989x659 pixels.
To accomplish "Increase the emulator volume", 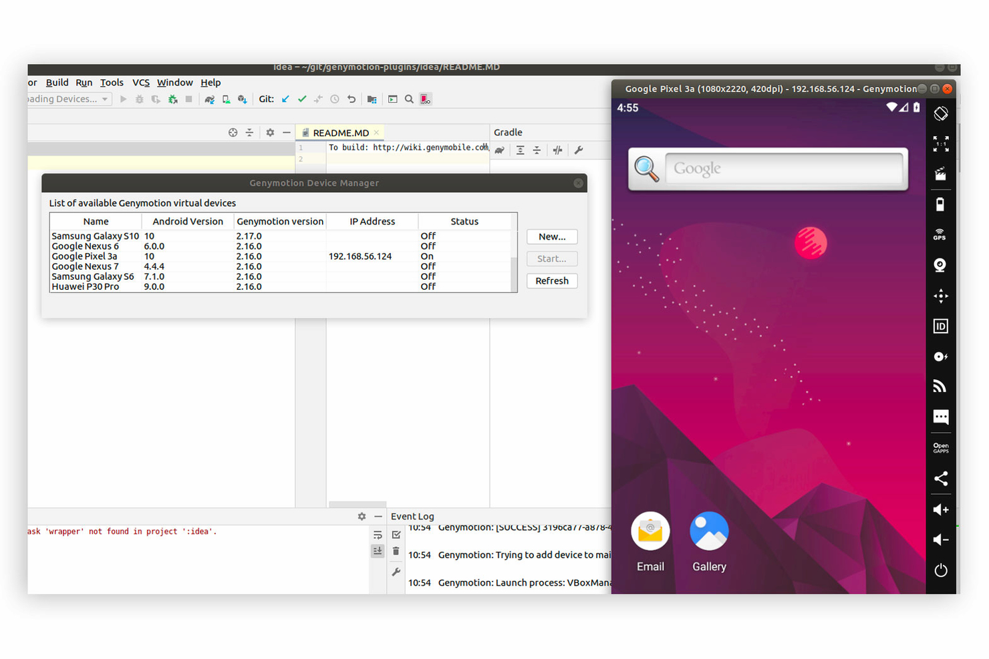I will coord(940,509).
